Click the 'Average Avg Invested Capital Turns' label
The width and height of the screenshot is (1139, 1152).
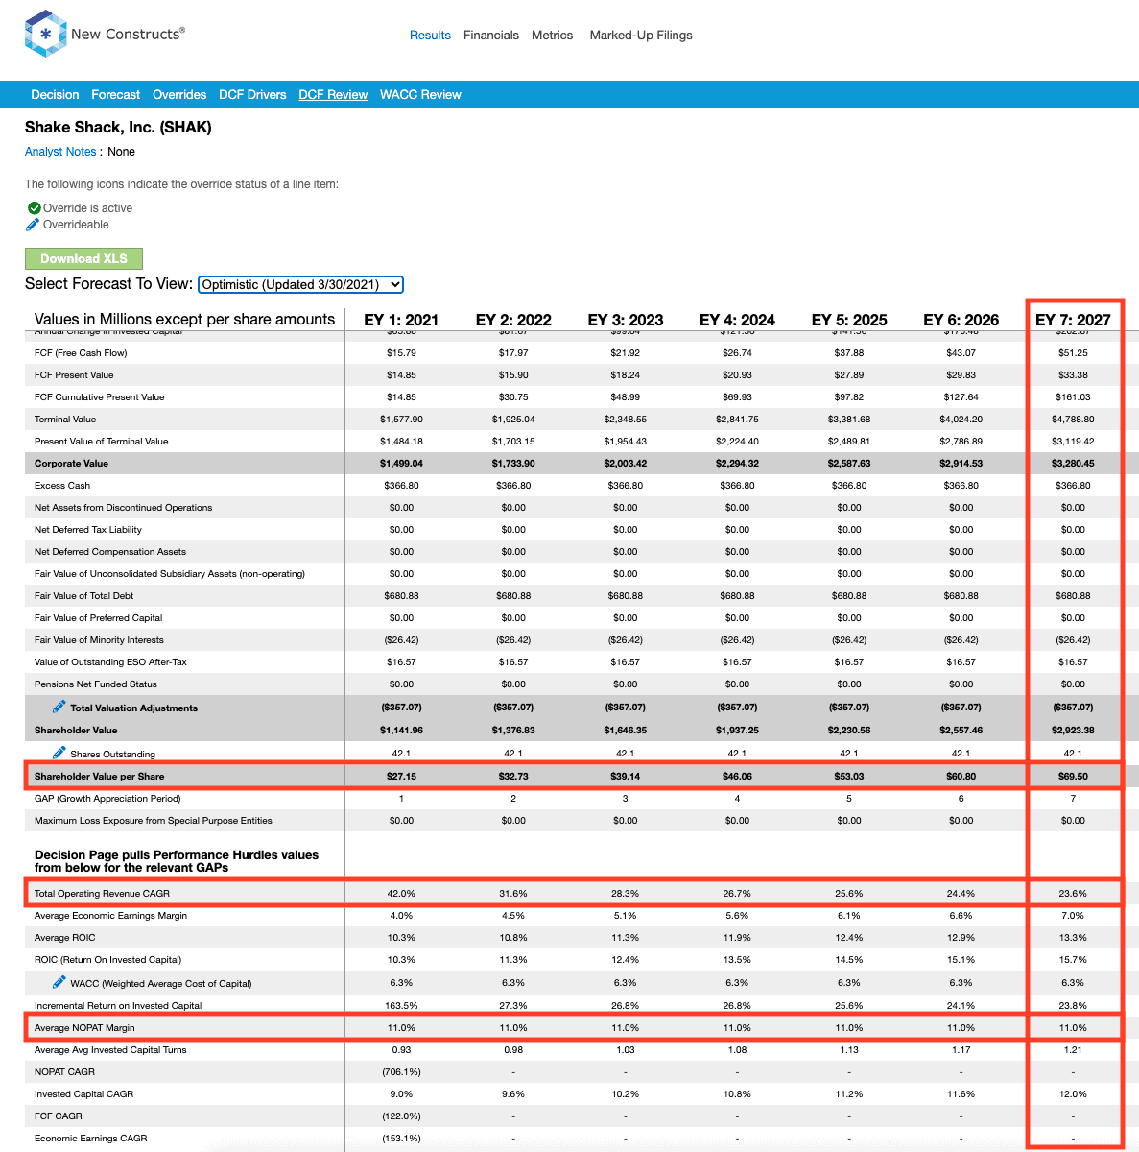click(110, 1050)
